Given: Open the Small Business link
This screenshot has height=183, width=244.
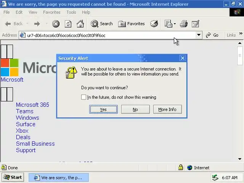Looking at the screenshot, I should (x=35, y=144).
